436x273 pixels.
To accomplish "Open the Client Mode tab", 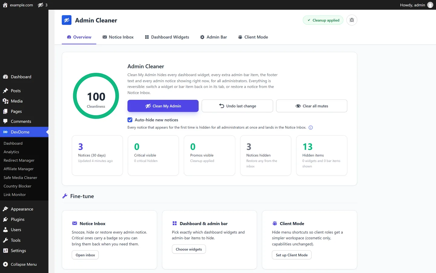I will [x=253, y=37].
